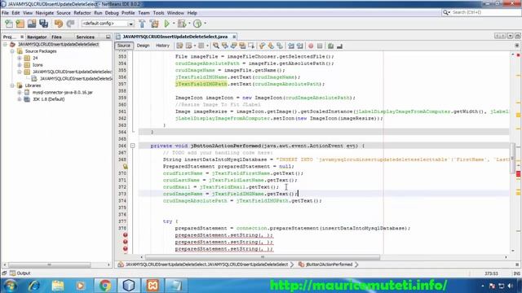
Task: Open the Profile Project dropdown arrow
Action: (205, 24)
